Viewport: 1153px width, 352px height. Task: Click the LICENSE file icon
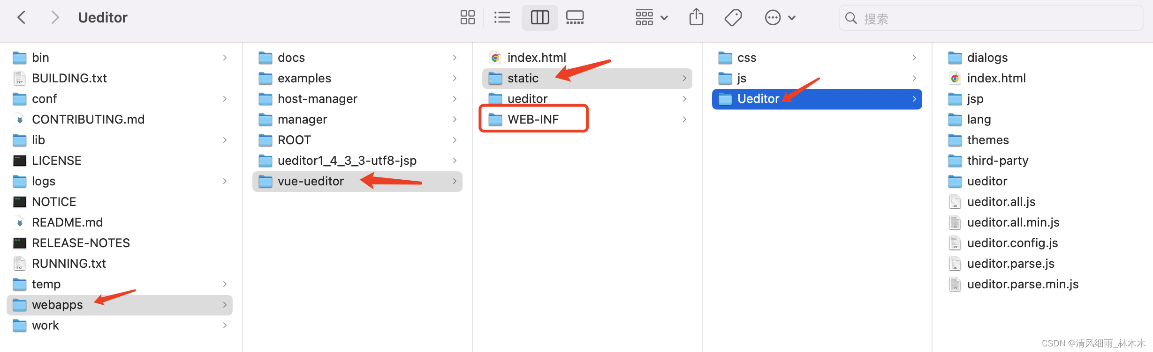[20, 161]
